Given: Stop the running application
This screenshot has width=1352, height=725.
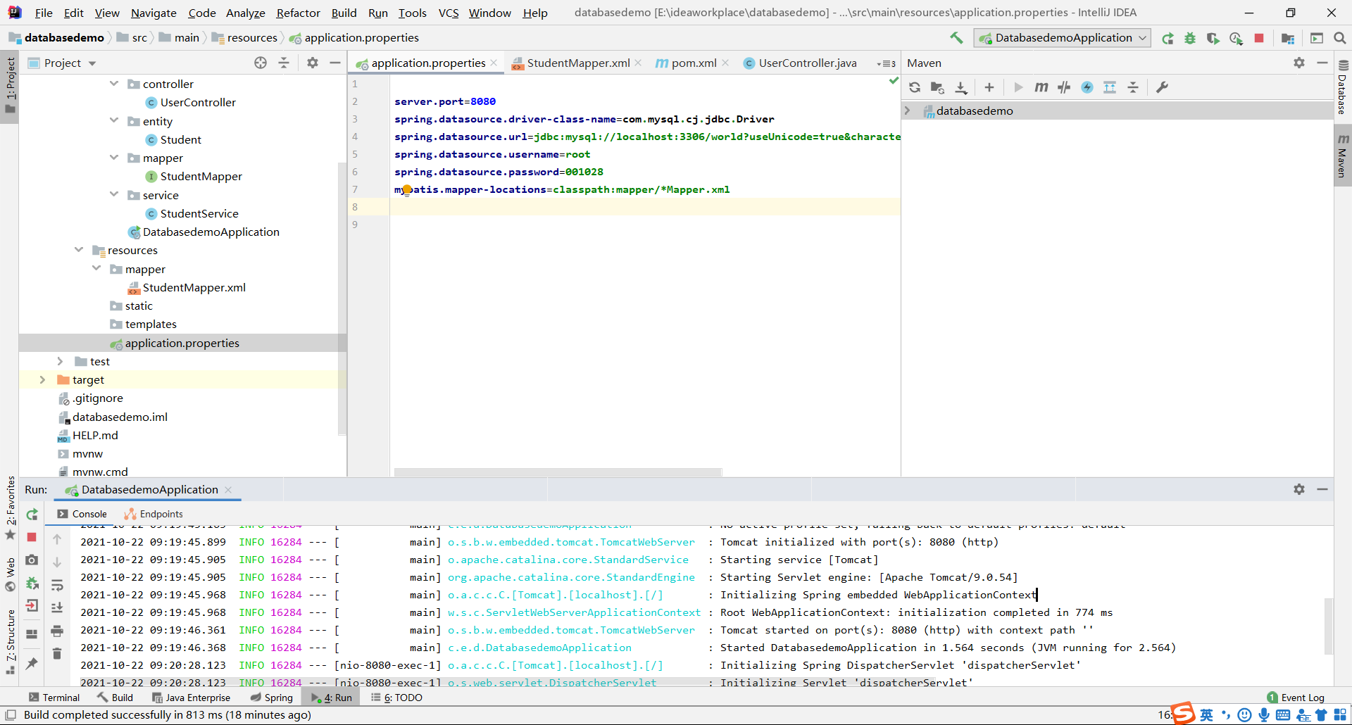Looking at the screenshot, I should click(1260, 38).
